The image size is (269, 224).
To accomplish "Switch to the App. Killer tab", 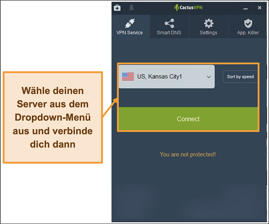I will tap(248, 27).
